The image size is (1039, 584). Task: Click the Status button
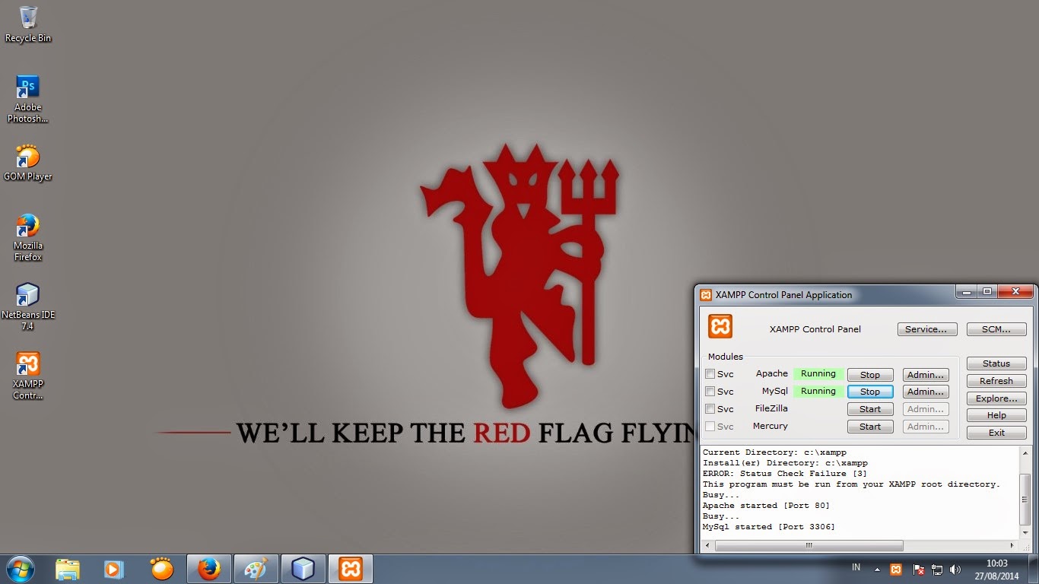click(996, 363)
